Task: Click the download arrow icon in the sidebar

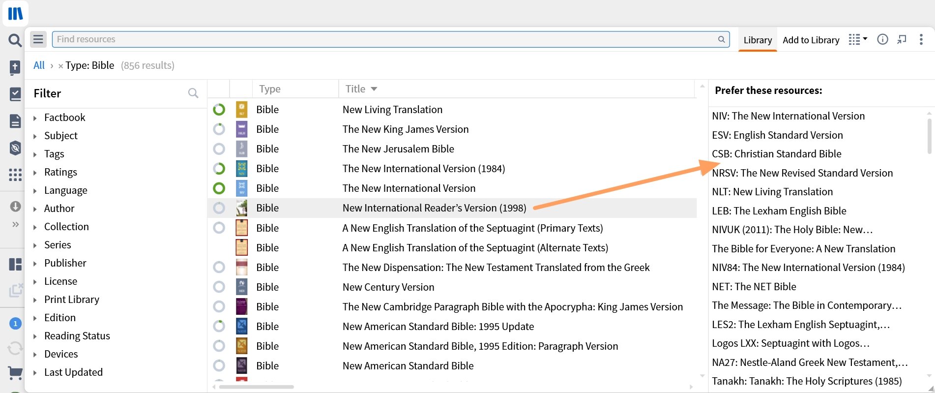Action: (x=15, y=206)
